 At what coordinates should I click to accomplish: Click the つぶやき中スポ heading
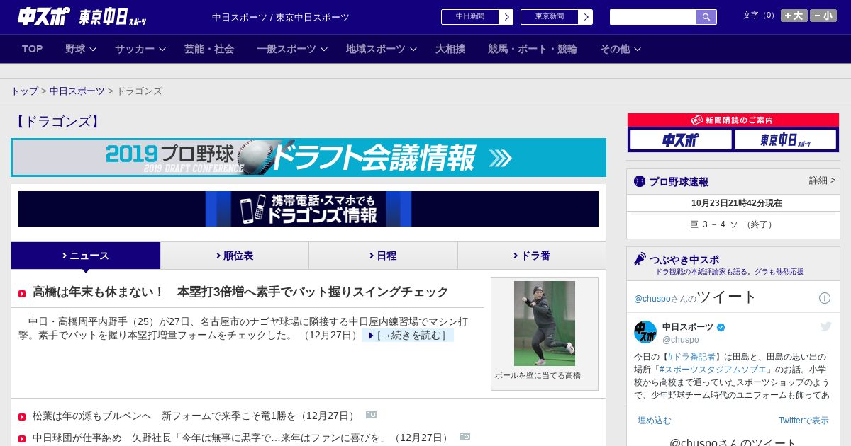coord(684,260)
